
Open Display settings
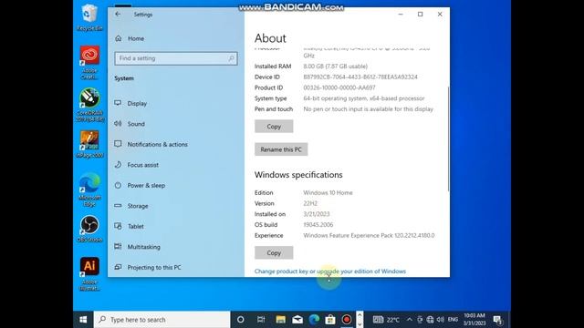[x=137, y=103]
